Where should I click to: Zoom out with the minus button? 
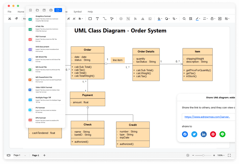coord(193,155)
